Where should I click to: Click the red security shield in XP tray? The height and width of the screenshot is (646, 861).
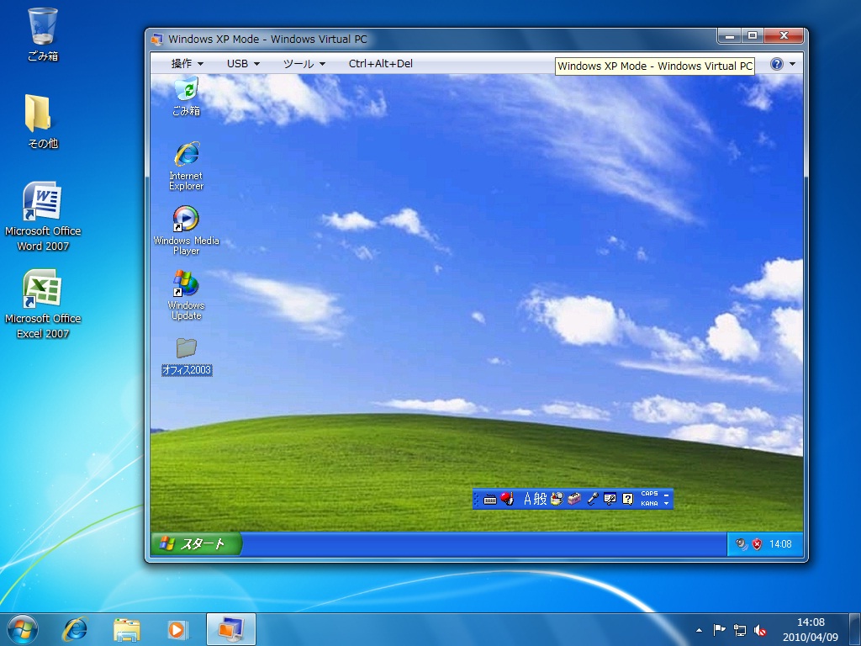pyautogui.click(x=758, y=544)
